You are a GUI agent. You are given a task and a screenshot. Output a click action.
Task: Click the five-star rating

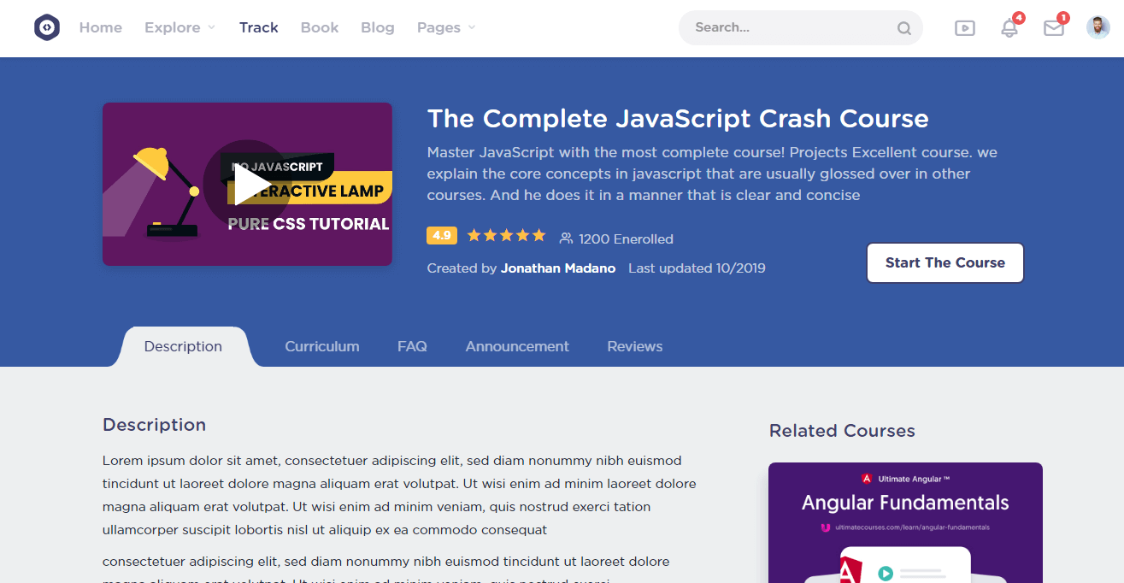pos(506,235)
